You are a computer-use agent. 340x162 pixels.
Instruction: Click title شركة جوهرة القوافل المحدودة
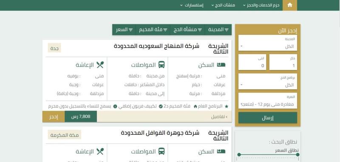pyautogui.click(x=160, y=133)
